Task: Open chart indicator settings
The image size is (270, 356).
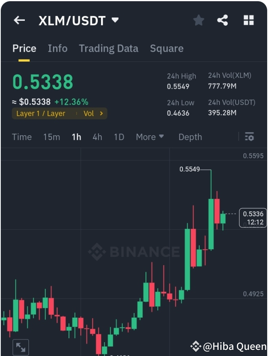Action: tap(249, 137)
